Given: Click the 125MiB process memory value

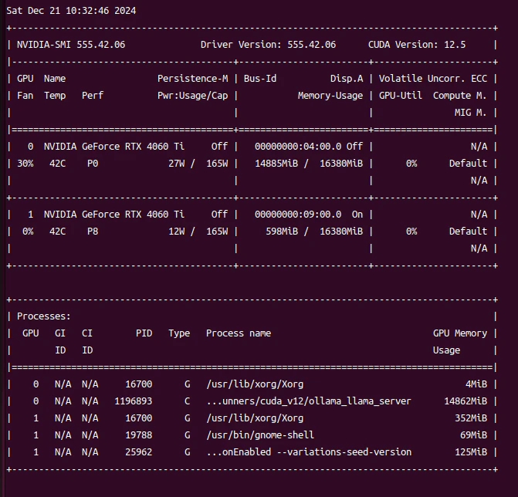Looking at the screenshot, I should pos(471,452).
